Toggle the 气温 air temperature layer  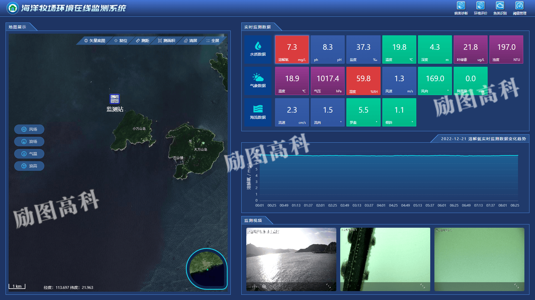tap(29, 154)
